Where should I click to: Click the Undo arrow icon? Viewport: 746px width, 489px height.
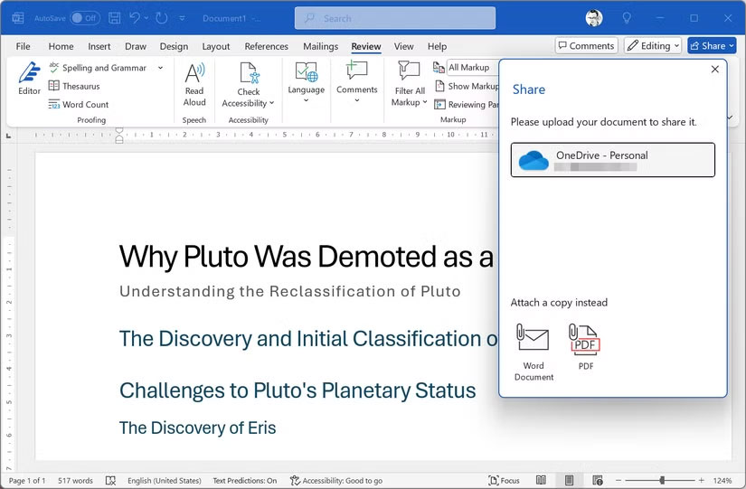pyautogui.click(x=136, y=18)
